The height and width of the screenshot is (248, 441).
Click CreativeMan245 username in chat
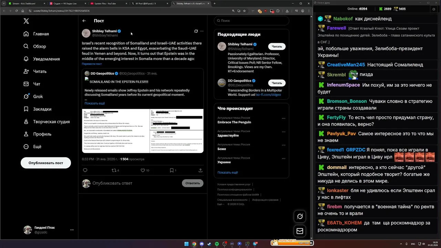(x=346, y=65)
